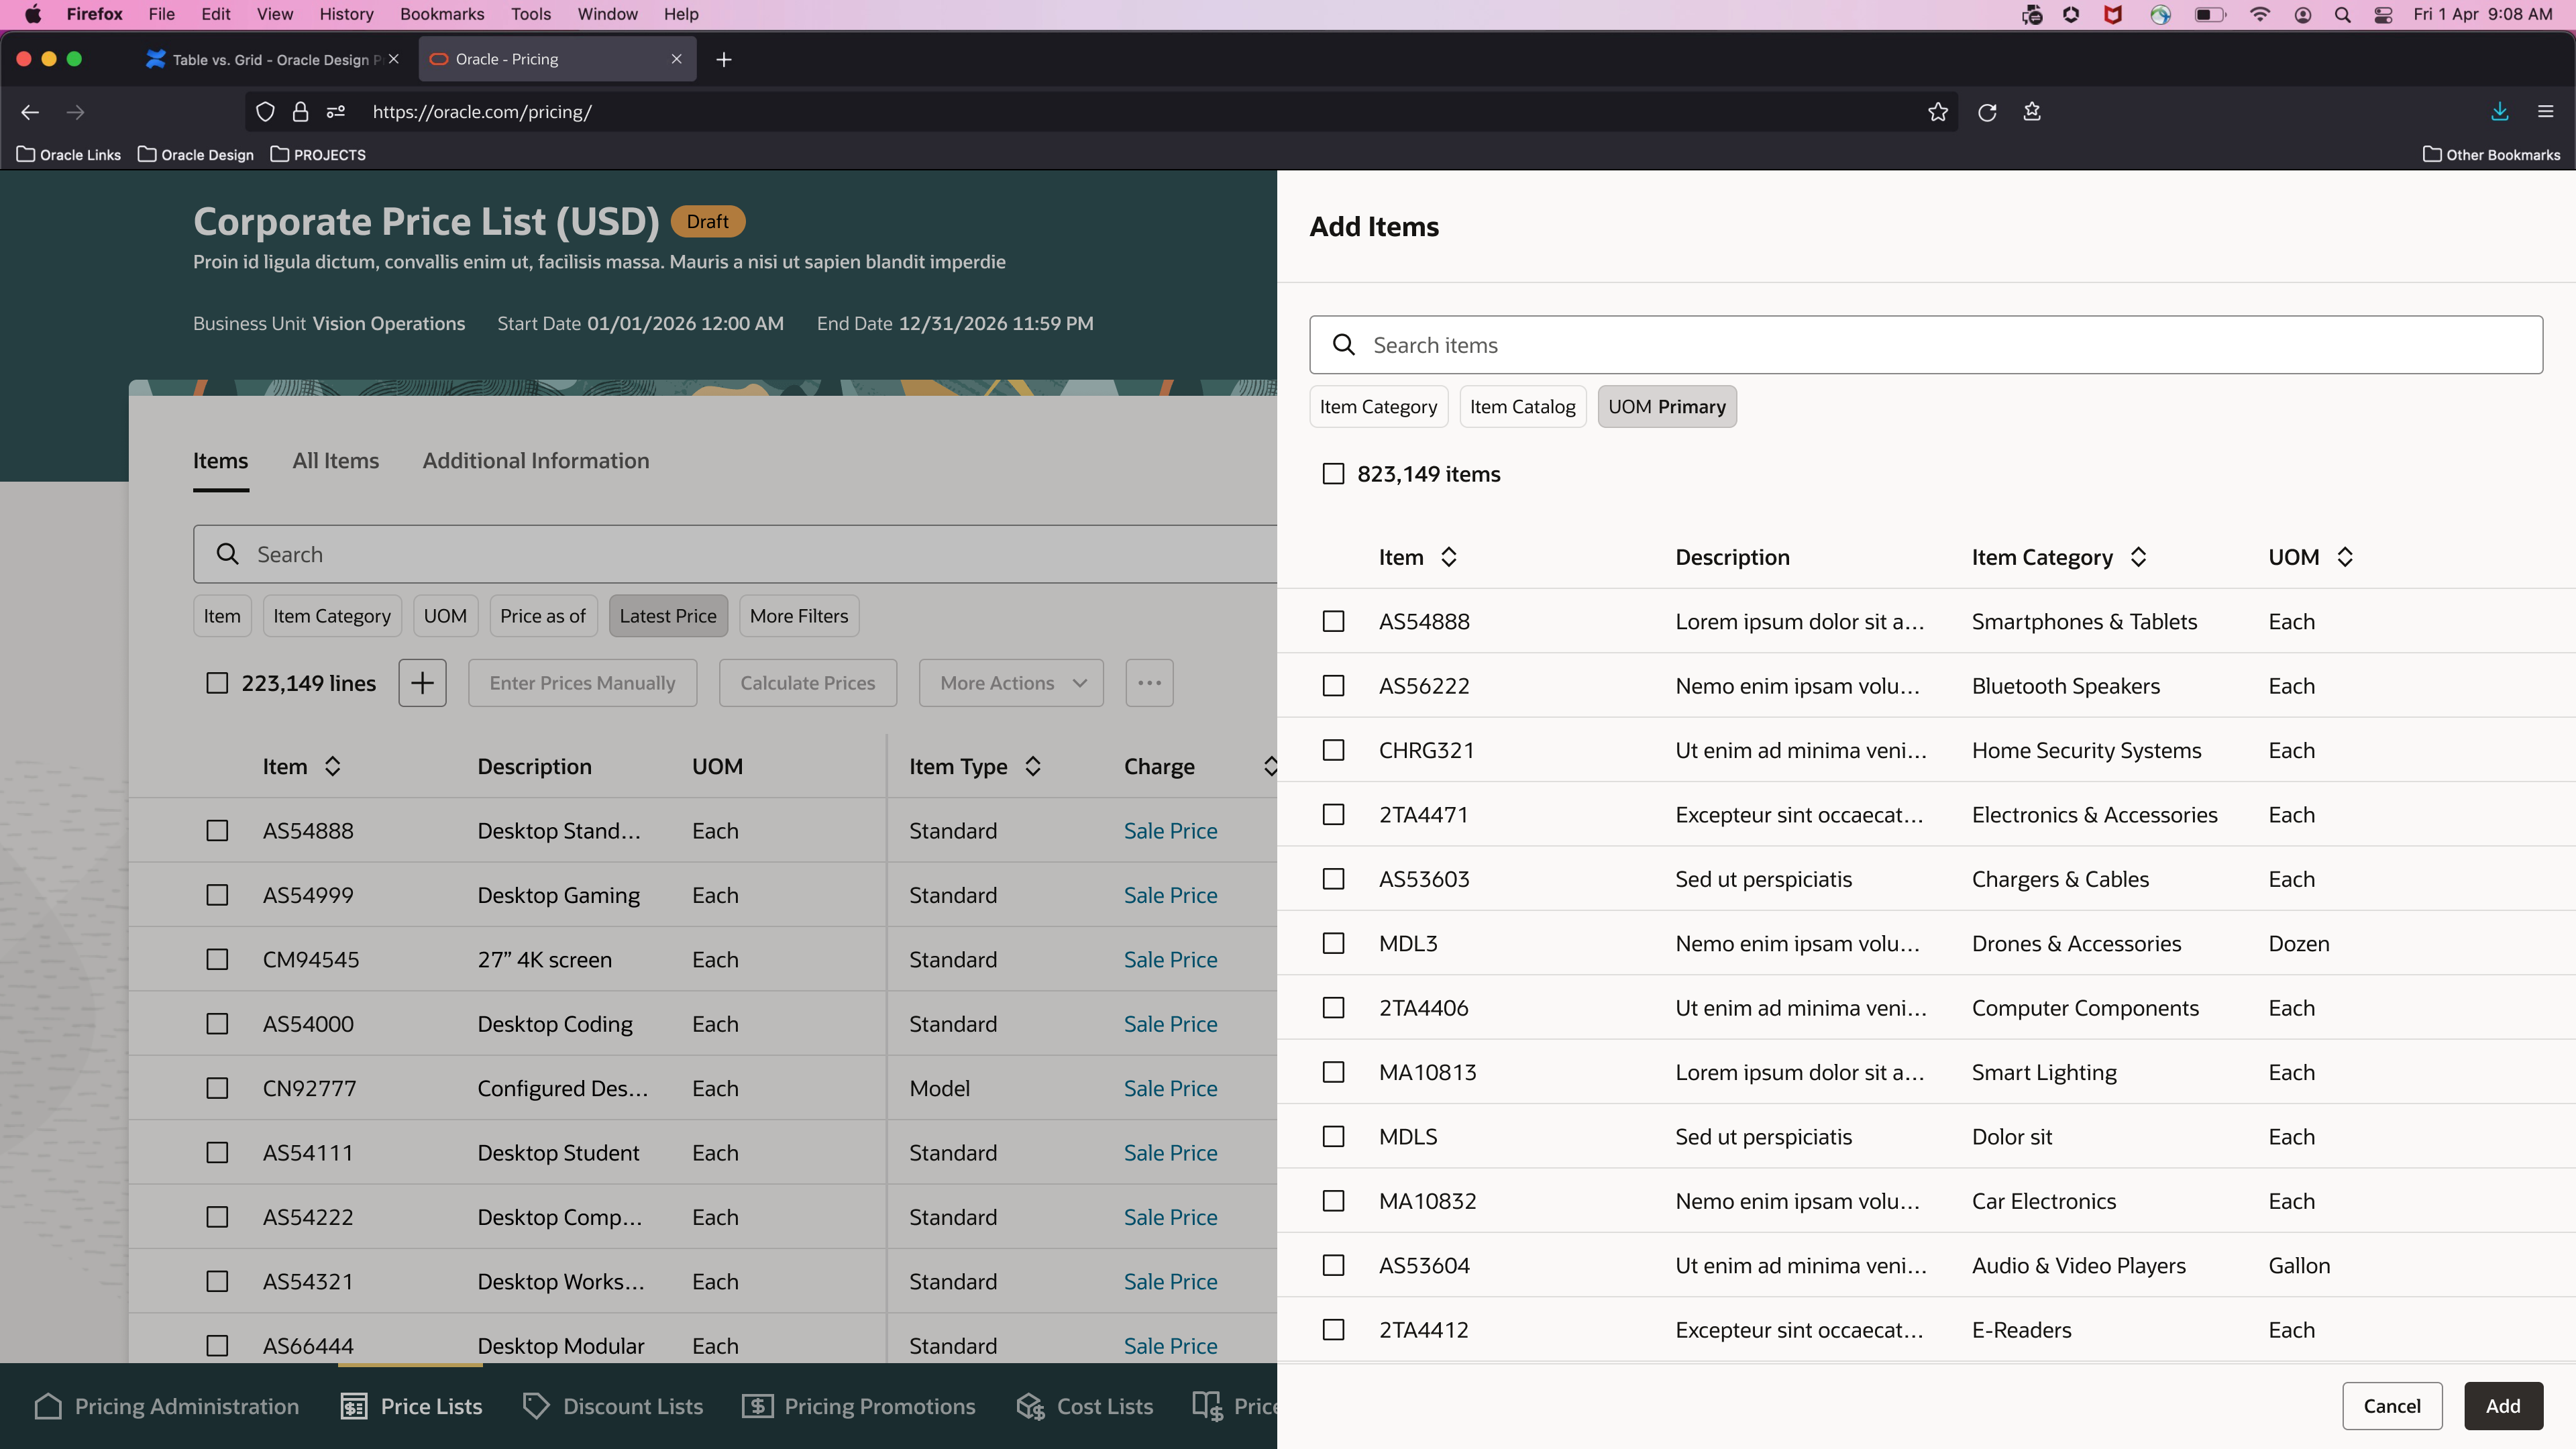Click the Cost Lists icon
The height and width of the screenshot is (1449, 2576).
[1030, 1406]
